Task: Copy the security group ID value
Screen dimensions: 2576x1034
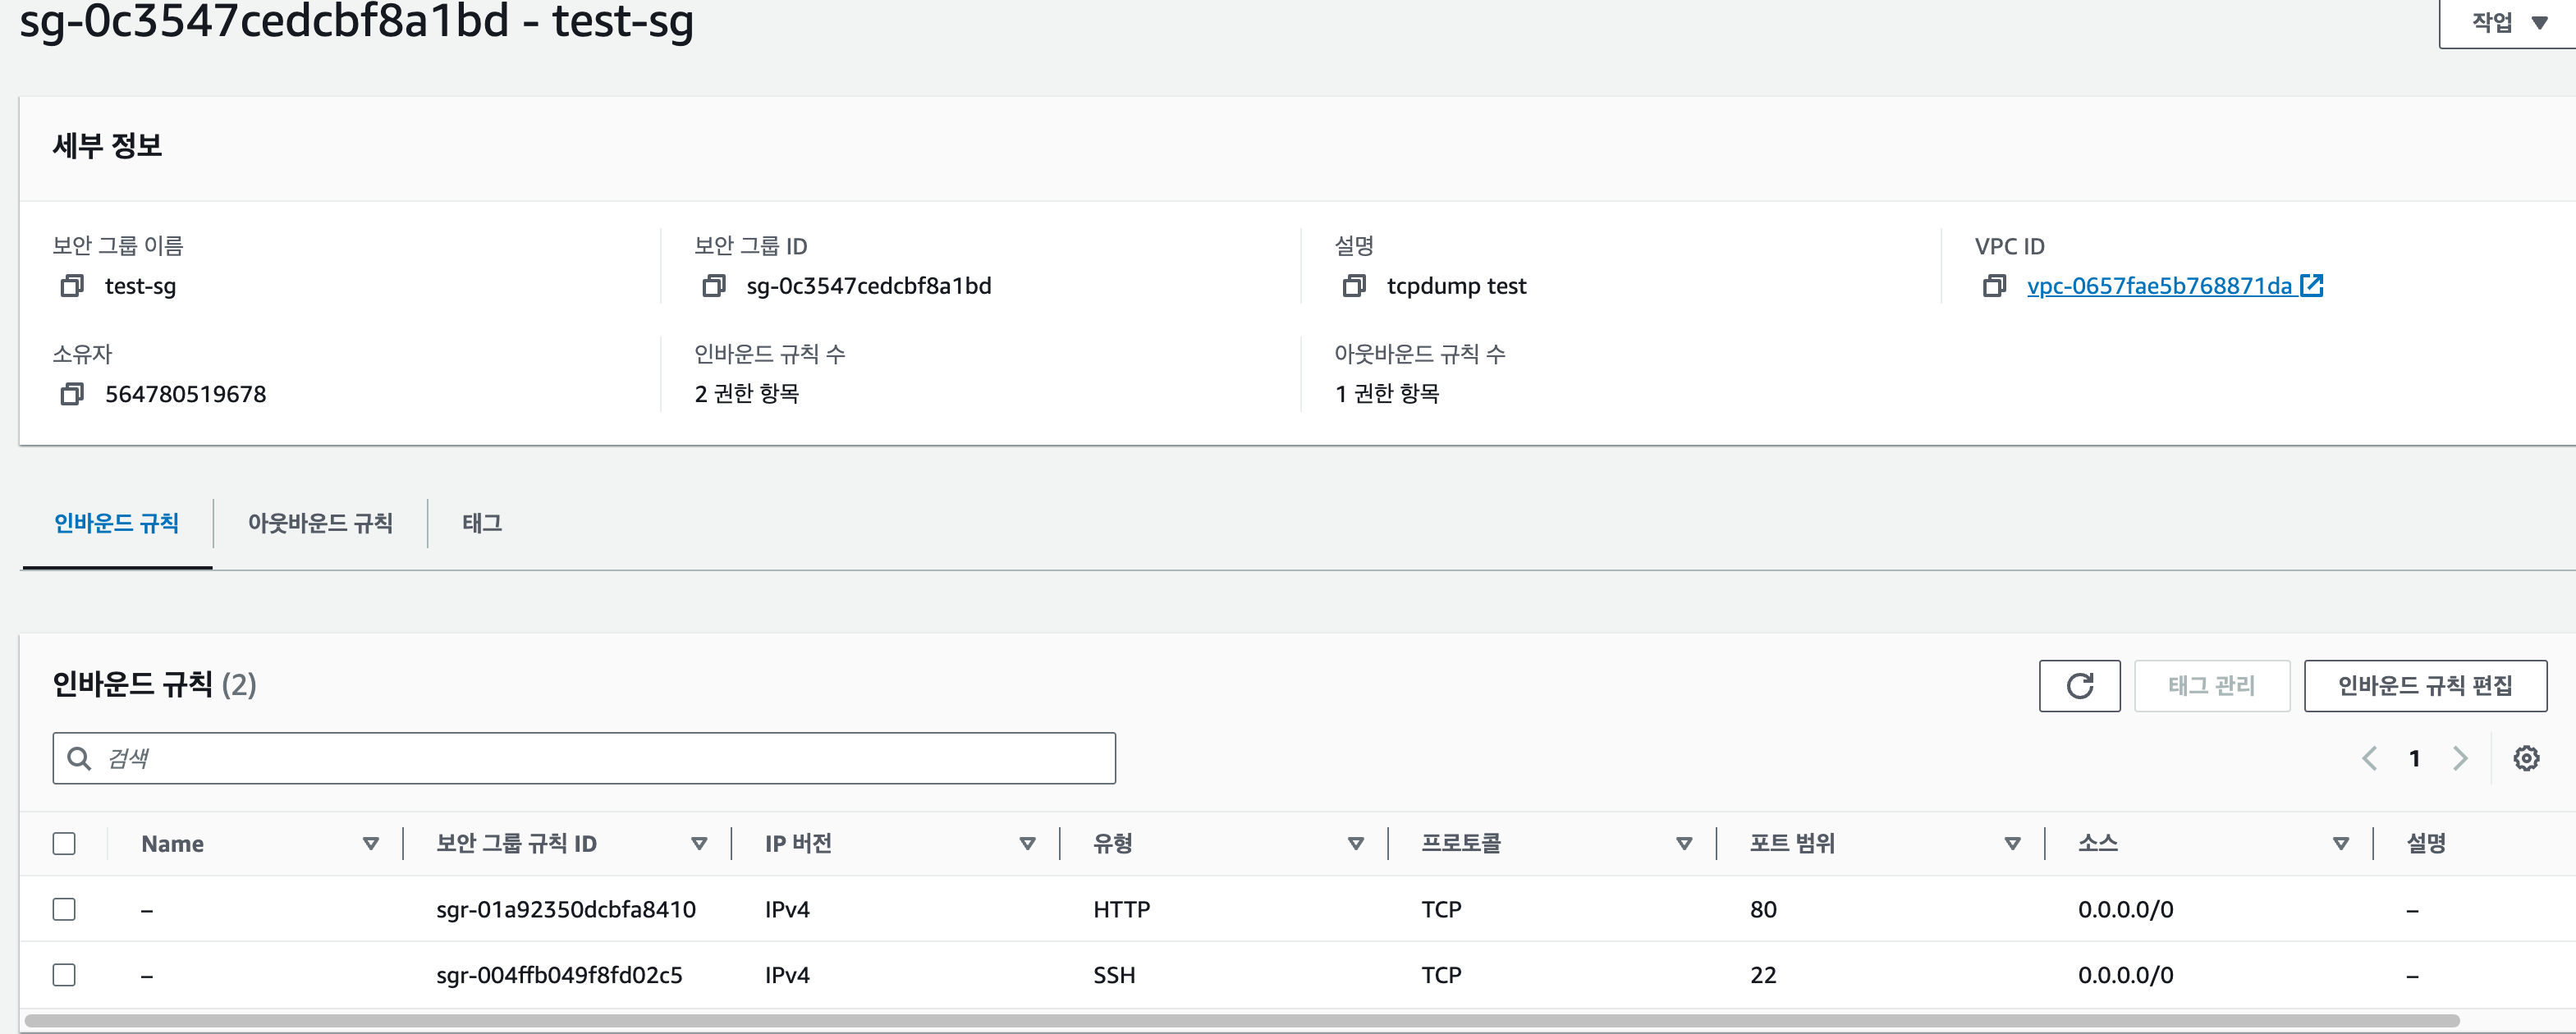Action: [713, 286]
